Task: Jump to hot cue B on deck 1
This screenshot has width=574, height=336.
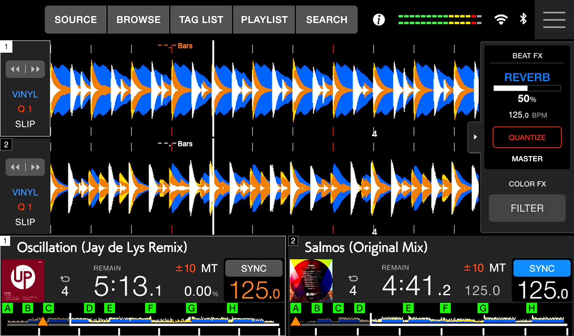Action: click(28, 308)
